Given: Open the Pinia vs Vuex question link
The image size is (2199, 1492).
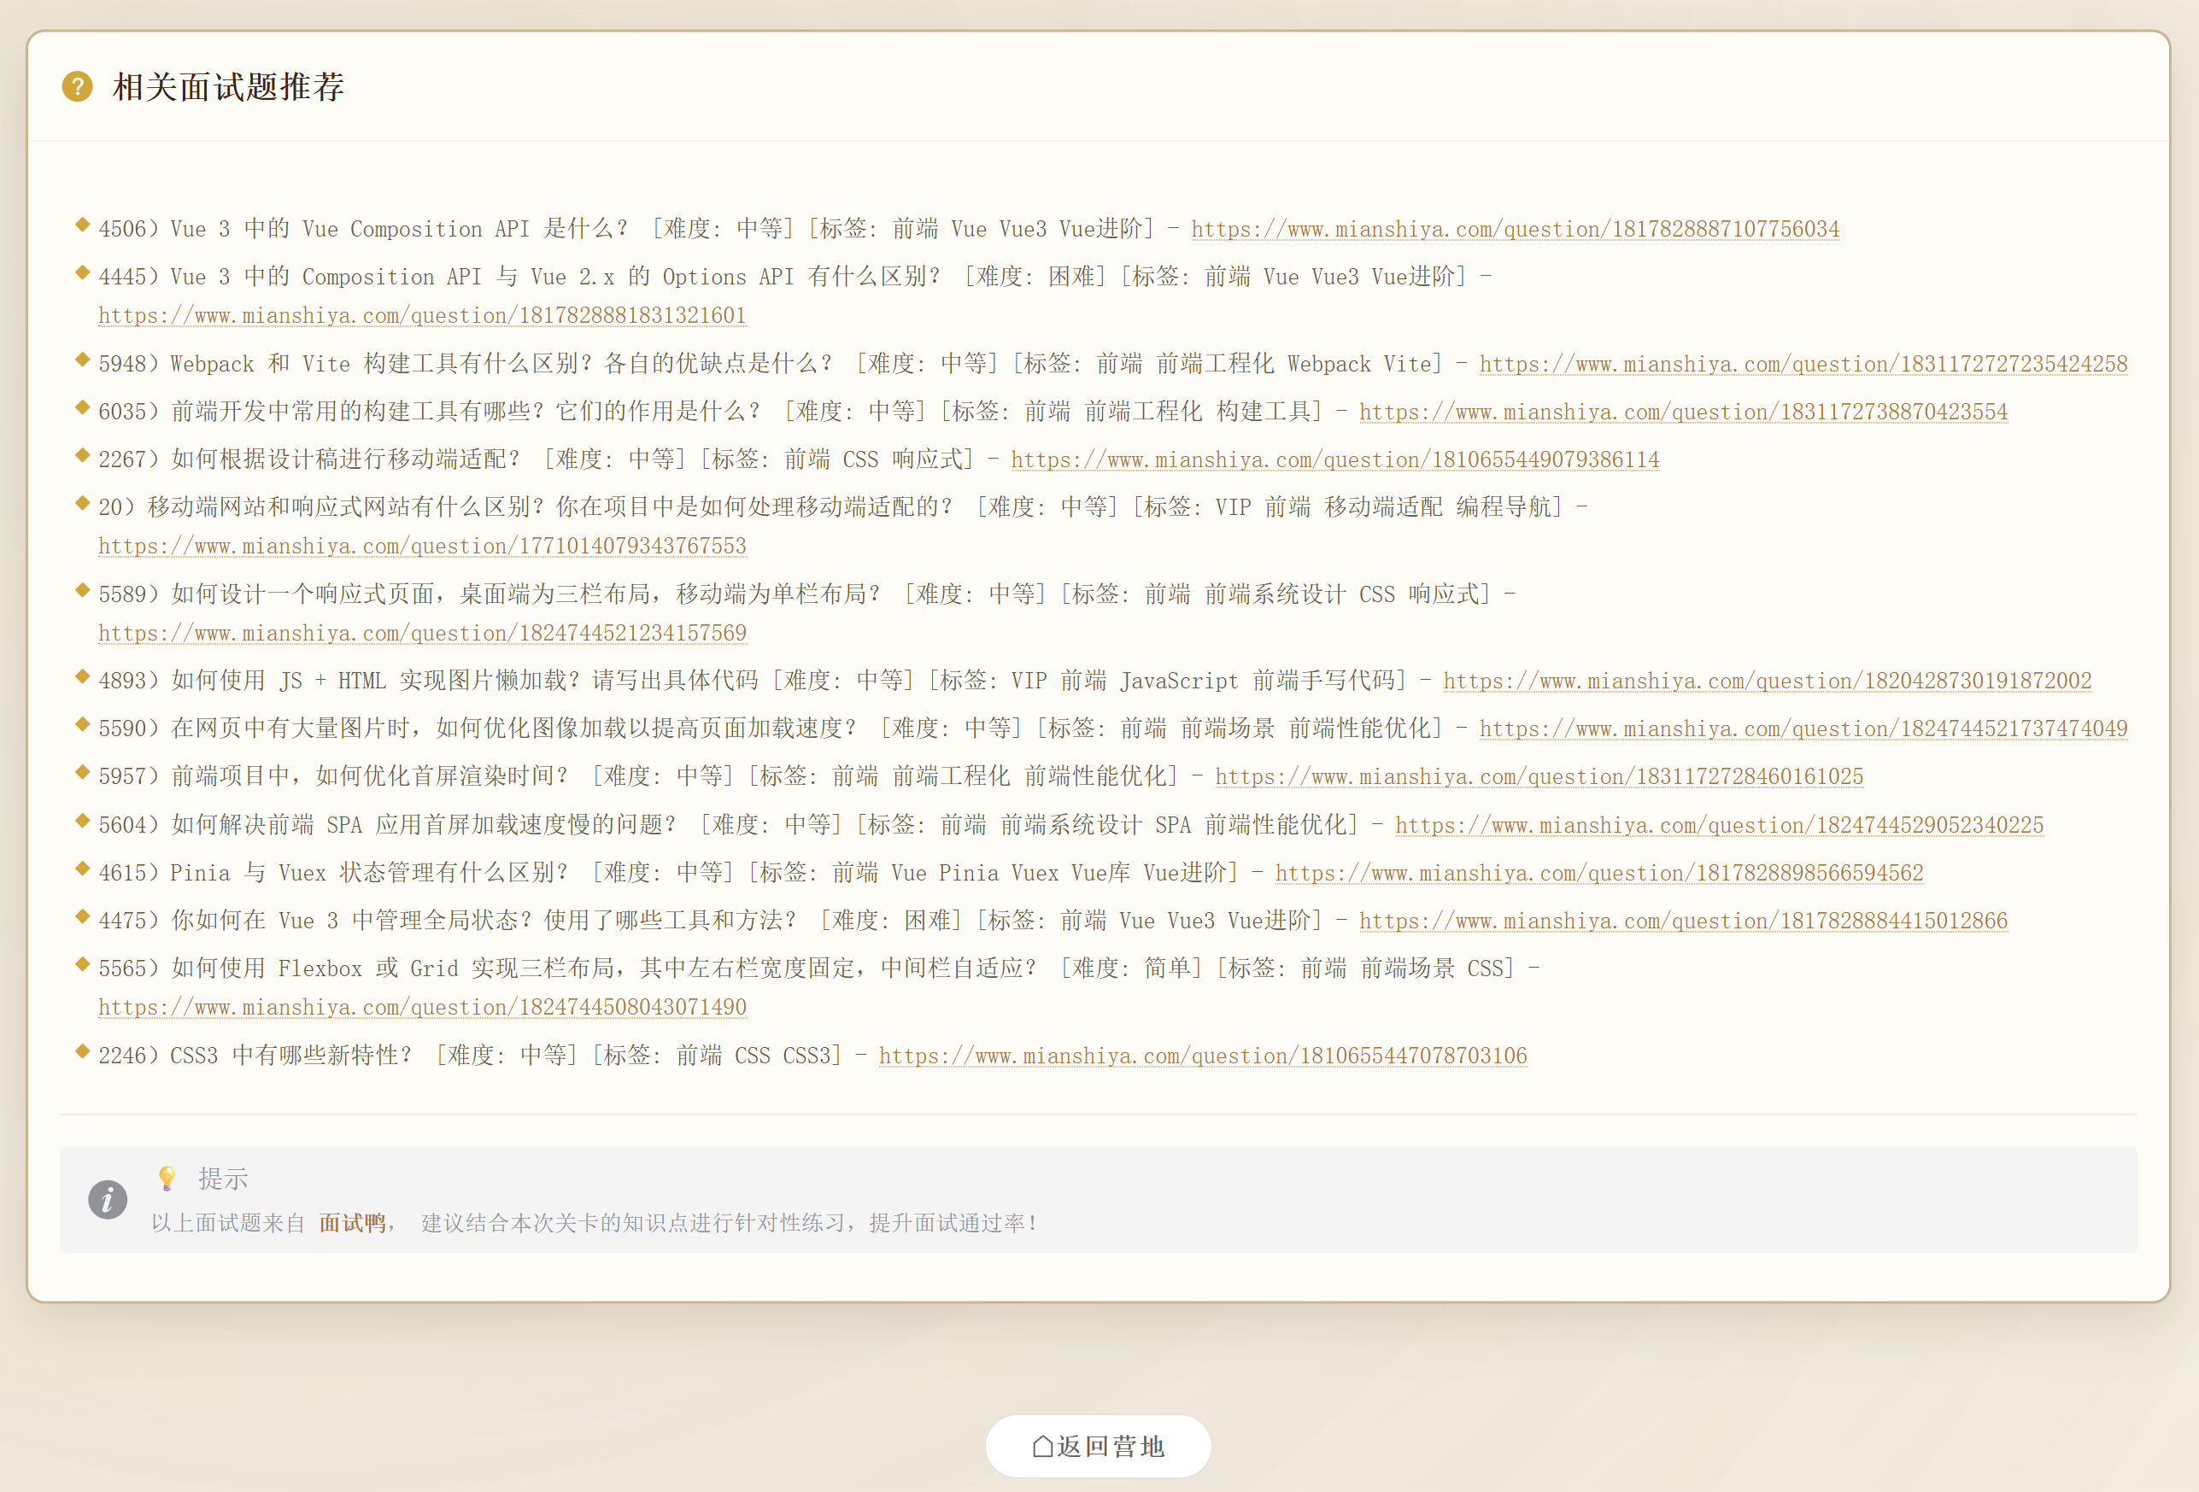Looking at the screenshot, I should coord(1598,873).
